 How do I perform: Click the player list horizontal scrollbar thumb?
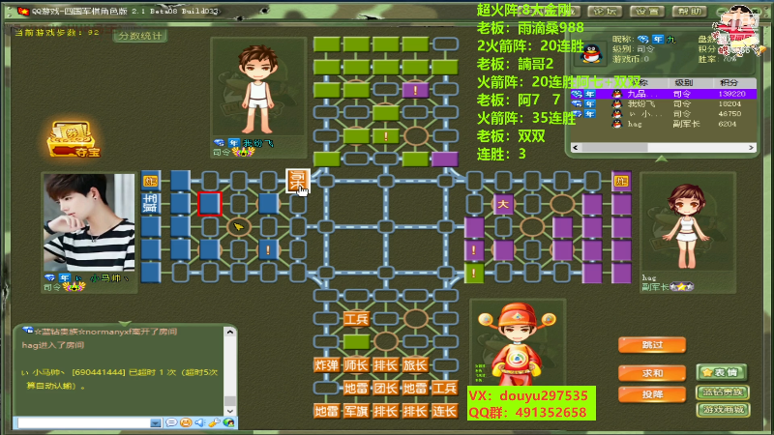click(614, 148)
